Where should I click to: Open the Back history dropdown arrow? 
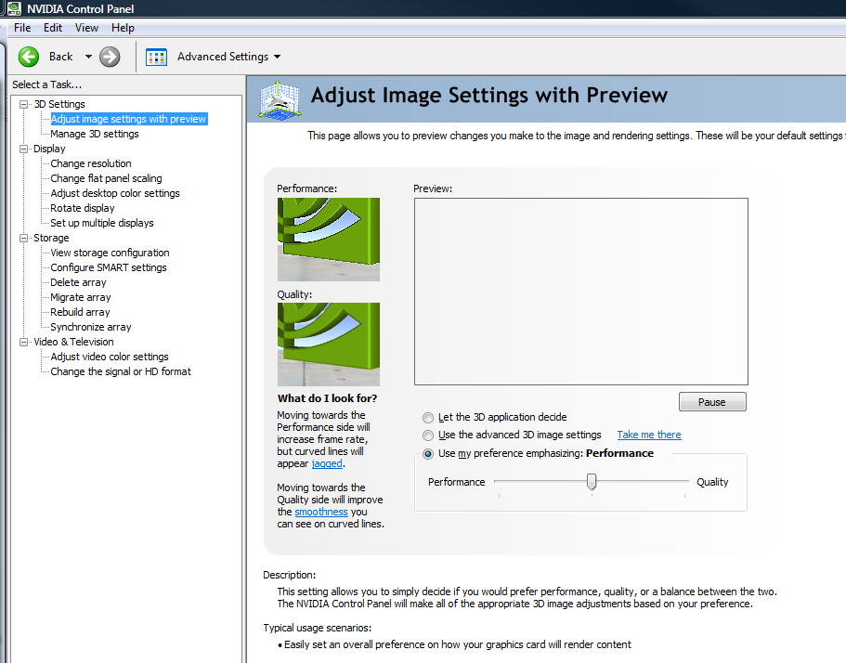88,57
